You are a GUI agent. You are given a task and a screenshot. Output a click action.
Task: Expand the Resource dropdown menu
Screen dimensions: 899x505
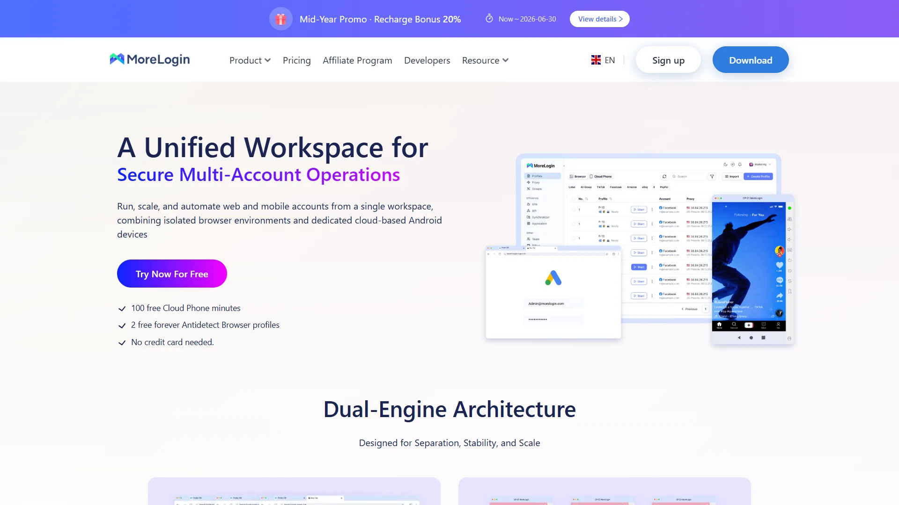[x=485, y=60]
